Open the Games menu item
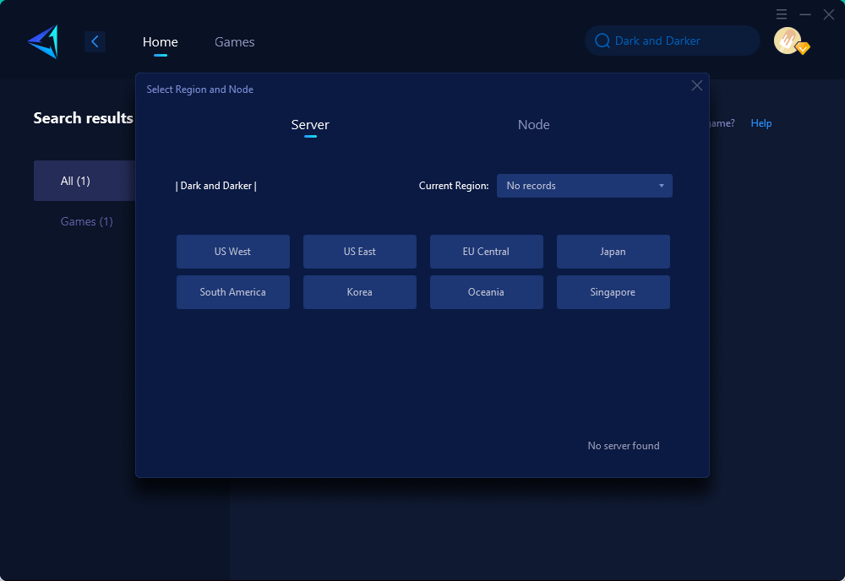 pos(234,42)
